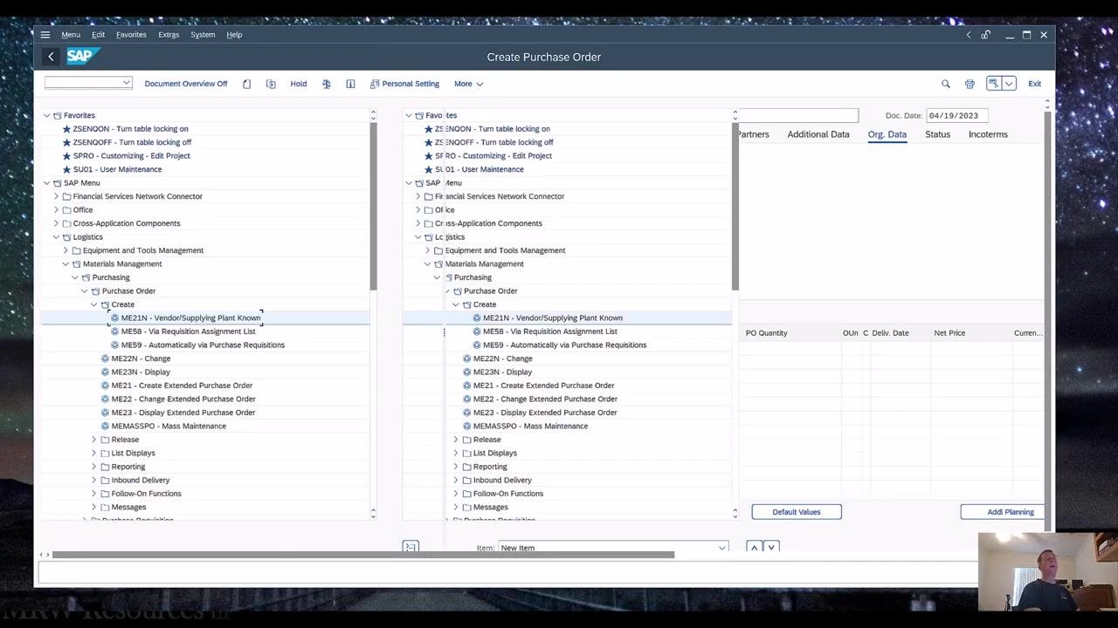Click the back arrow beside the SAP logo
Screen dimensions: 1118x628
coord(51,57)
